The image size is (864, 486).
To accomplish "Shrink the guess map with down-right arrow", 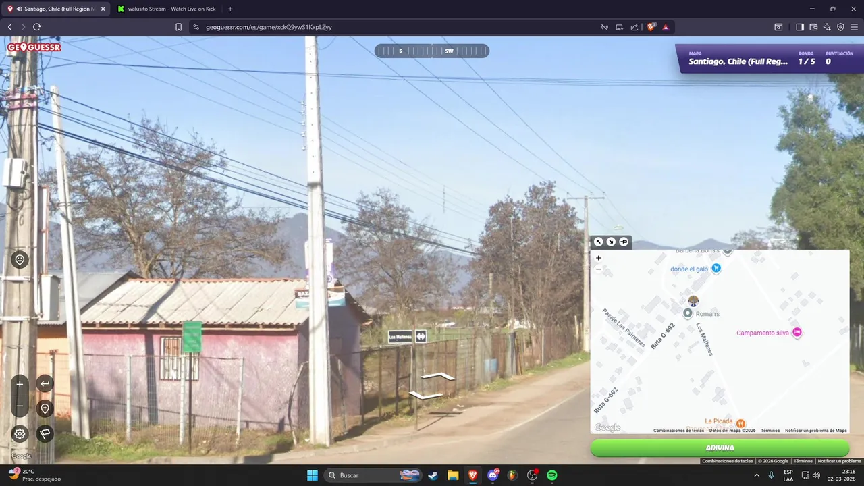I will [x=611, y=242].
